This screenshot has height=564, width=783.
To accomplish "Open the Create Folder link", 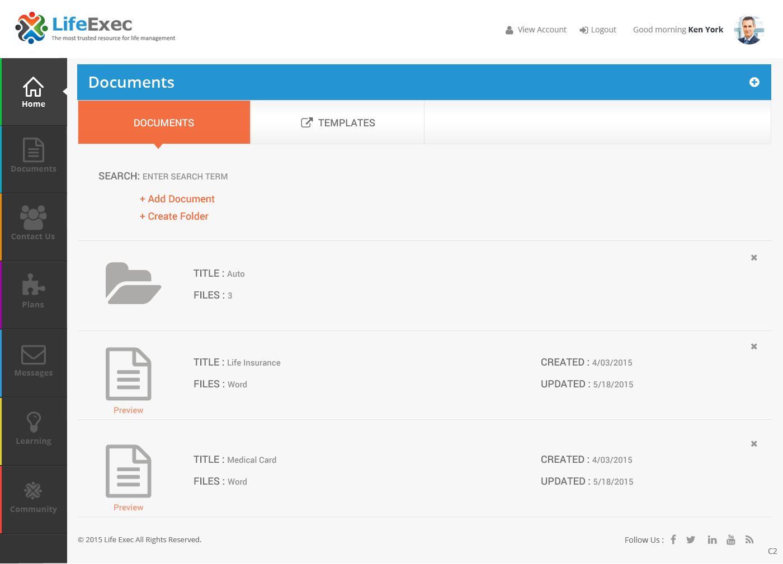I will pyautogui.click(x=174, y=216).
